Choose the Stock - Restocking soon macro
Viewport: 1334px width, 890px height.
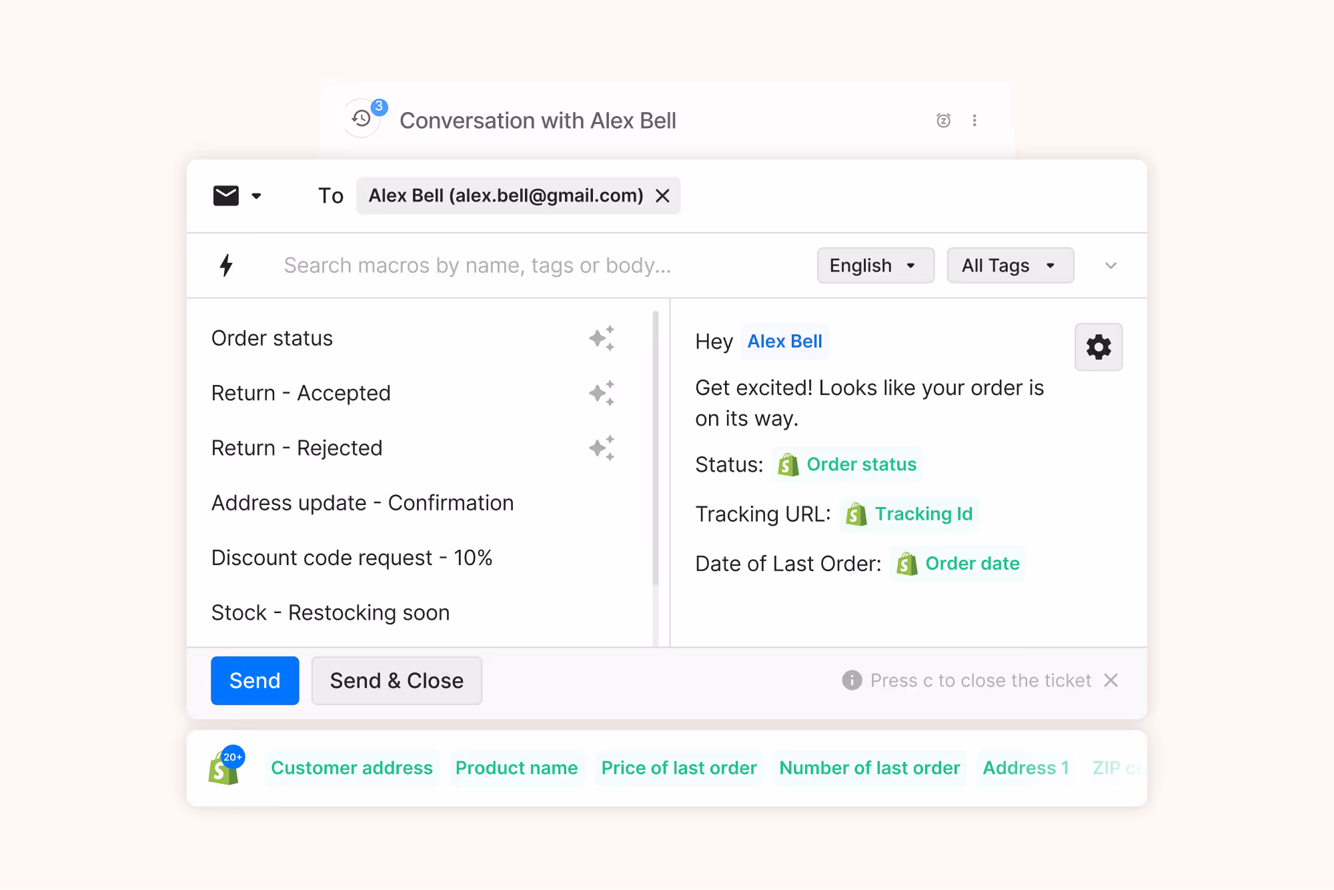(x=330, y=612)
